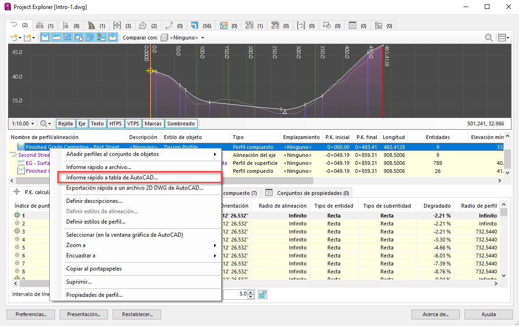Select the point groups tab showing (3)

(x=122, y=25)
